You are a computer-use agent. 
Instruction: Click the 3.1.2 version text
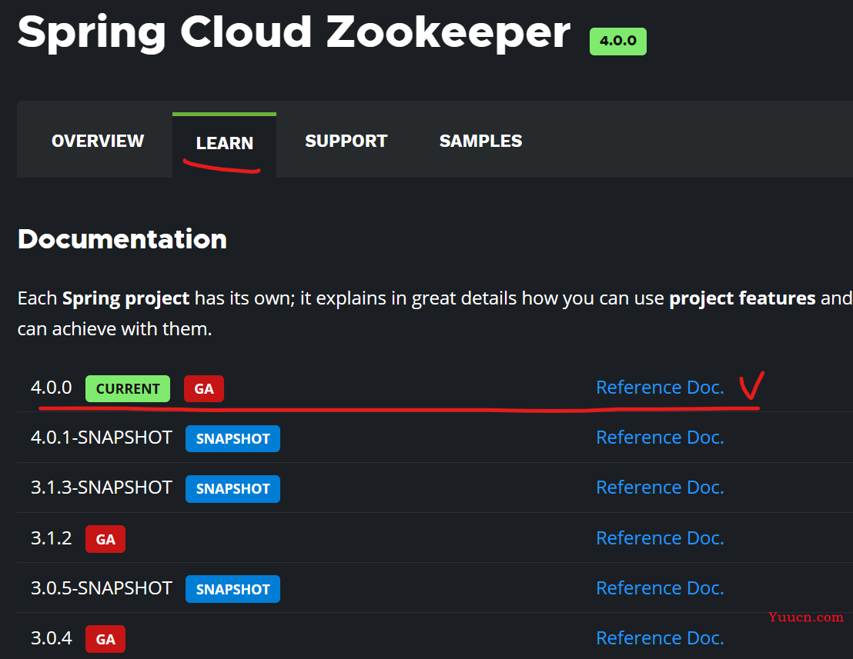(51, 538)
